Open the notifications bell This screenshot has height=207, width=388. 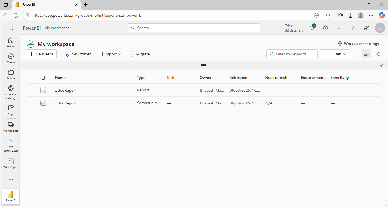[312, 28]
